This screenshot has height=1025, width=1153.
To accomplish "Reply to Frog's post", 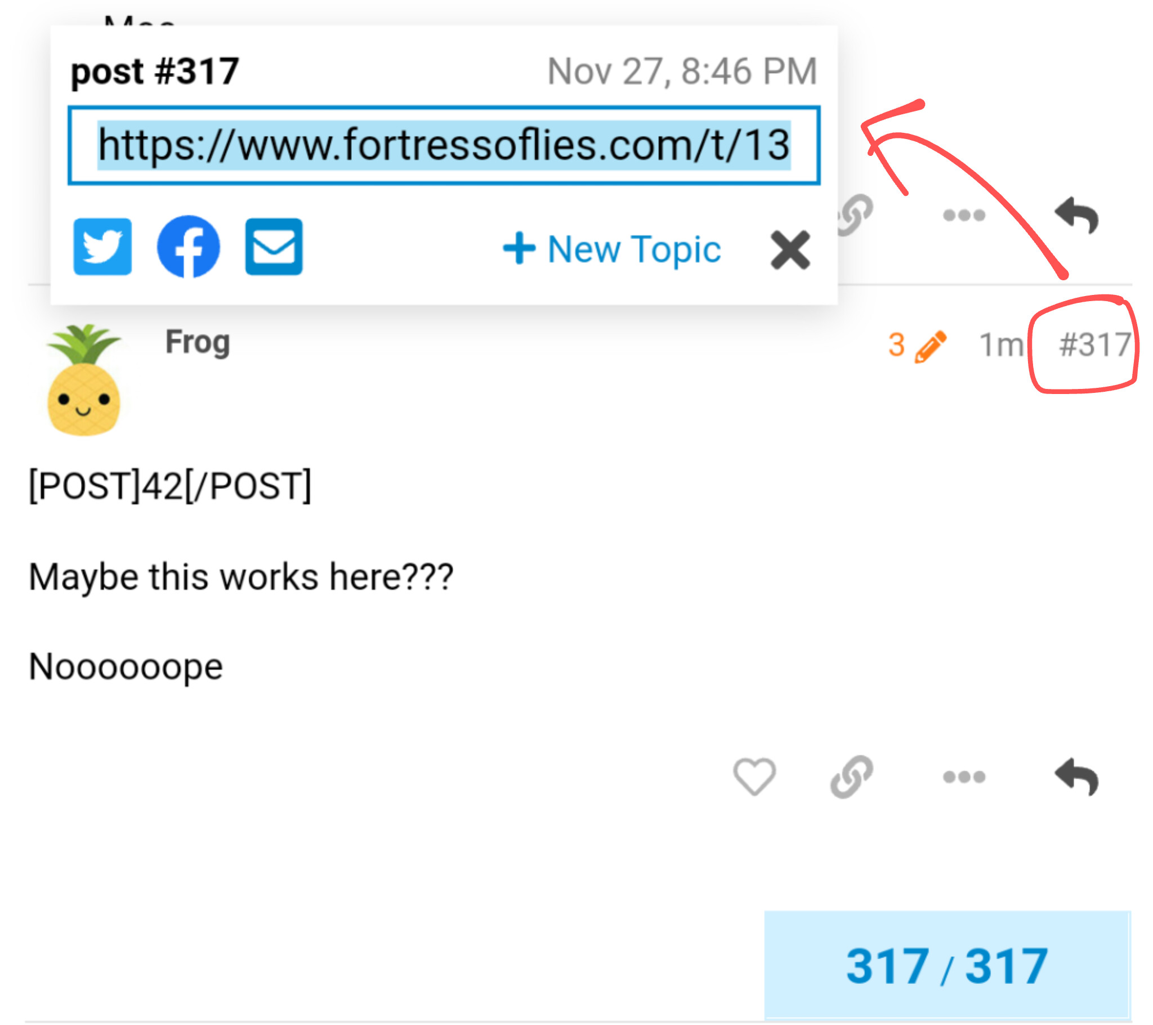I will point(1077,777).
